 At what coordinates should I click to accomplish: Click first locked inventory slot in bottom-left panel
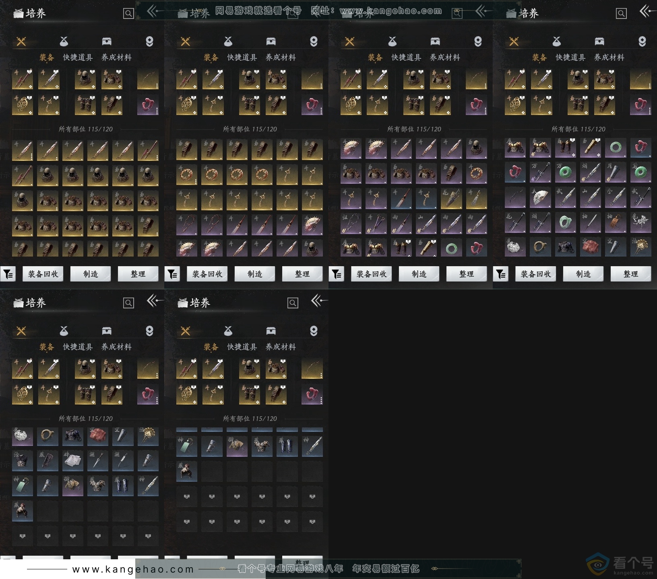click(23, 536)
